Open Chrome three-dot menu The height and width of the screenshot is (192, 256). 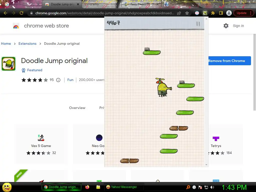(250, 13)
